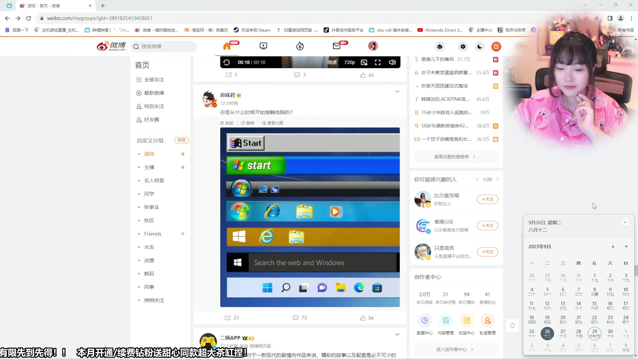Screen dimensions: 638x359
Task: Replay the video with replay icon
Action: coord(227,62)
